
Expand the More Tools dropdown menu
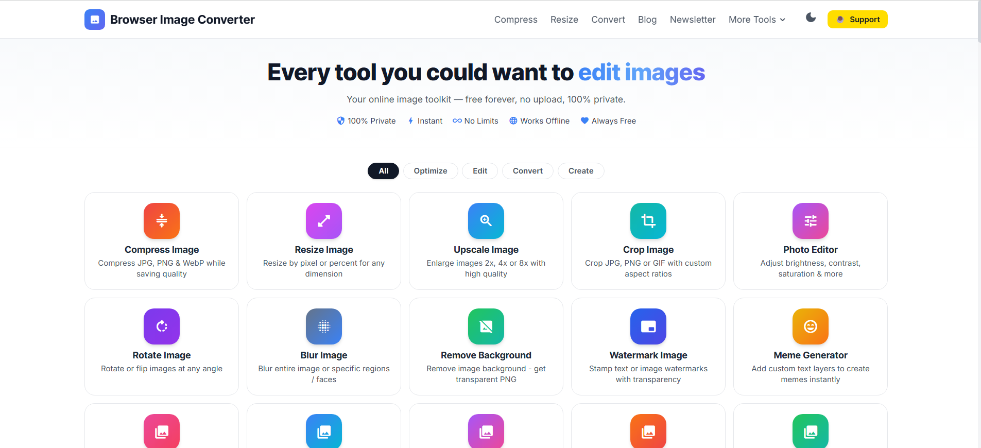click(x=757, y=20)
